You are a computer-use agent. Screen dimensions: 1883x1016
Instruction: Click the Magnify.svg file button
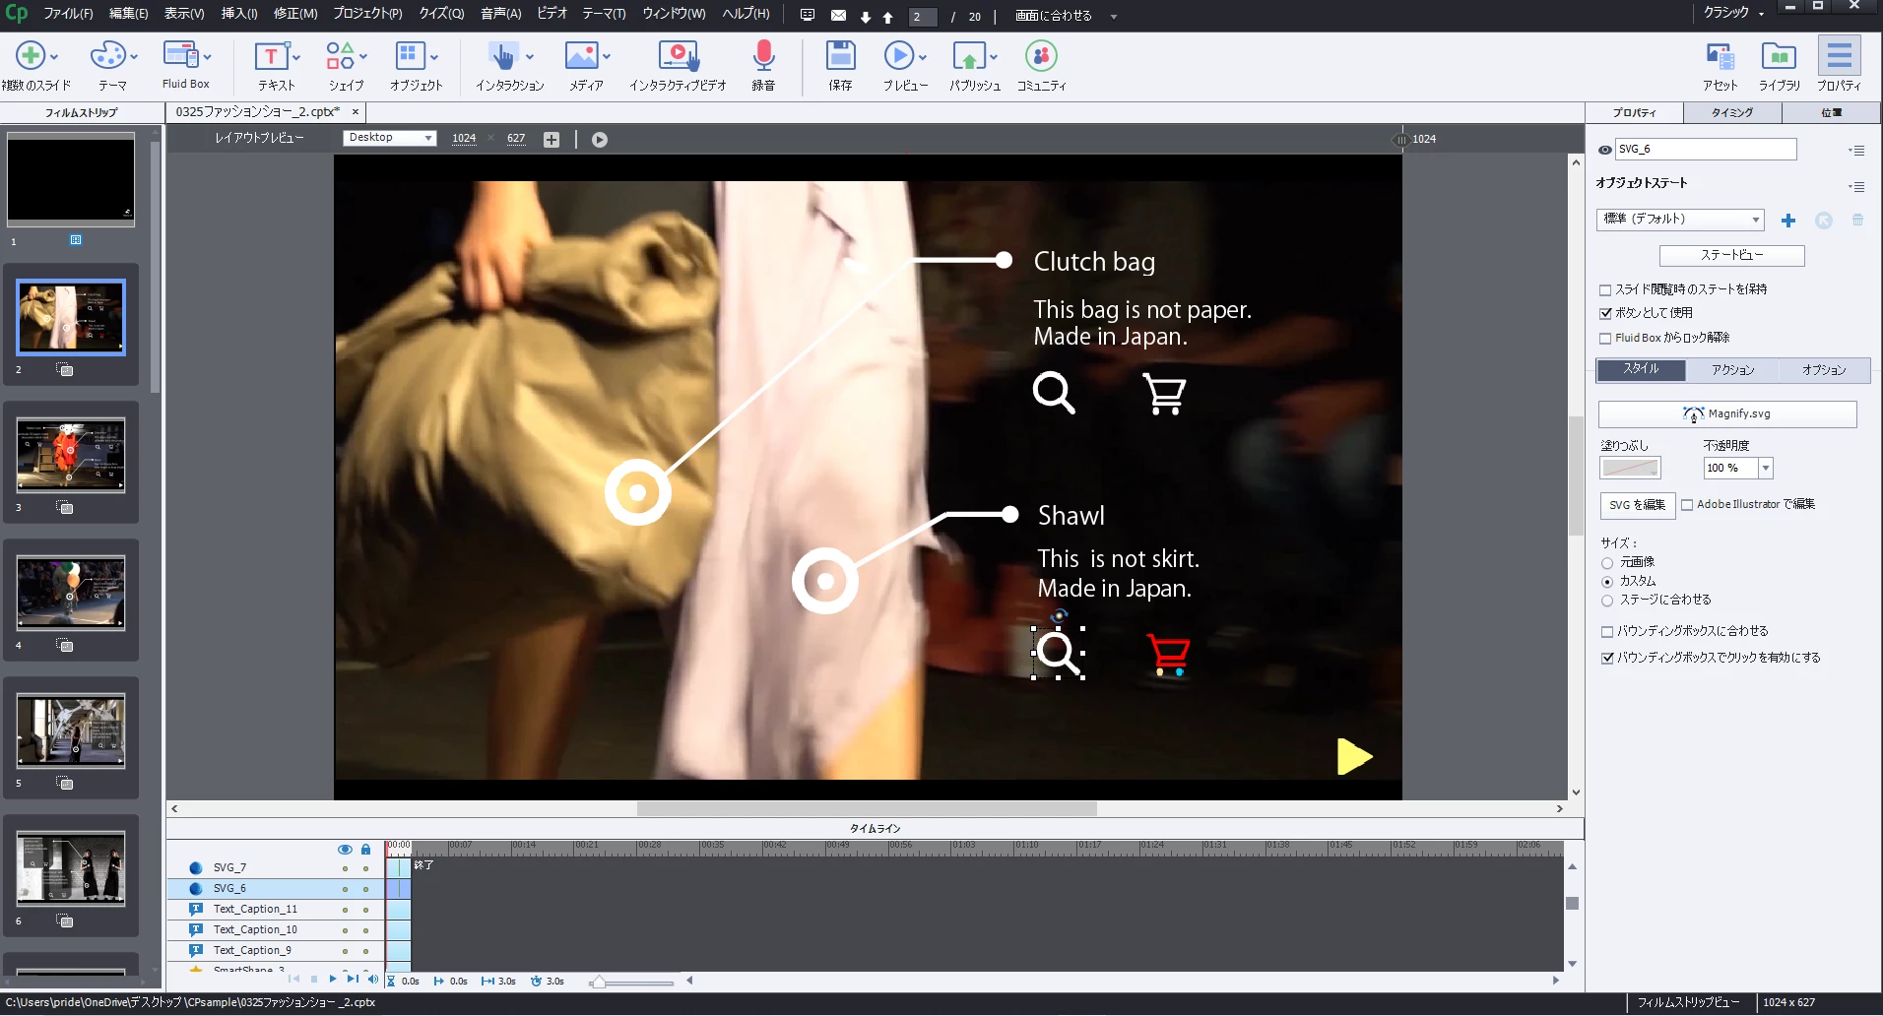click(x=1727, y=414)
